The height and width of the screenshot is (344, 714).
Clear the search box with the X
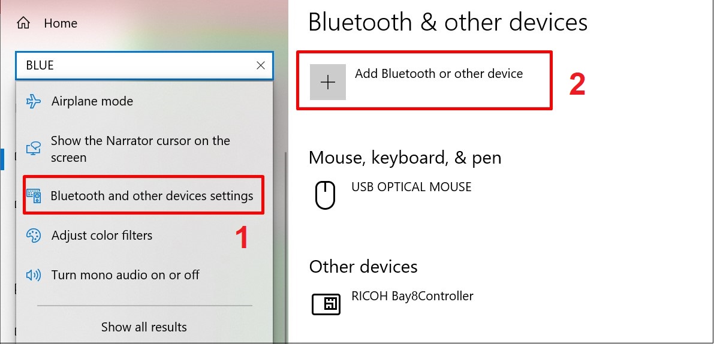(261, 66)
